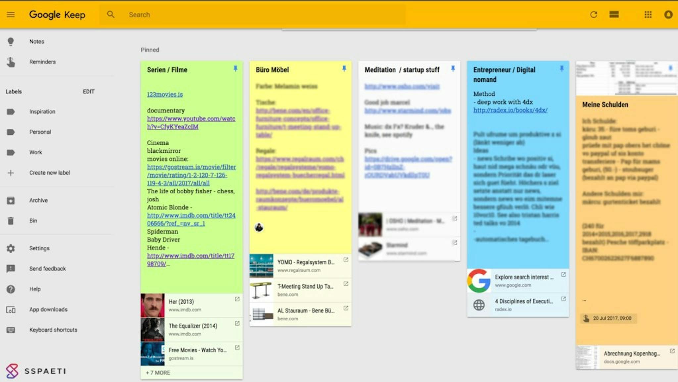Open Her (2013) link in new tab
This screenshot has height=382, width=678.
point(237,299)
